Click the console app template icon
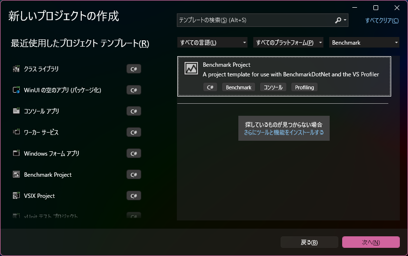This screenshot has height=256, width=408. tap(16, 111)
